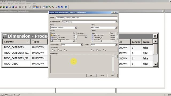Select cardinality 1 for Fact - Sales
This screenshot has height=96, width=171.
[x=92, y=50]
